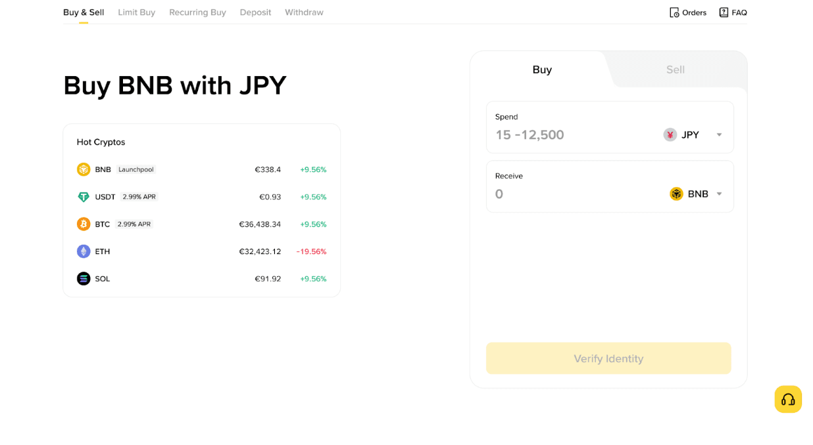Click the ETH change -19.56%
Image resolution: width=813 pixels, height=445 pixels.
(311, 251)
